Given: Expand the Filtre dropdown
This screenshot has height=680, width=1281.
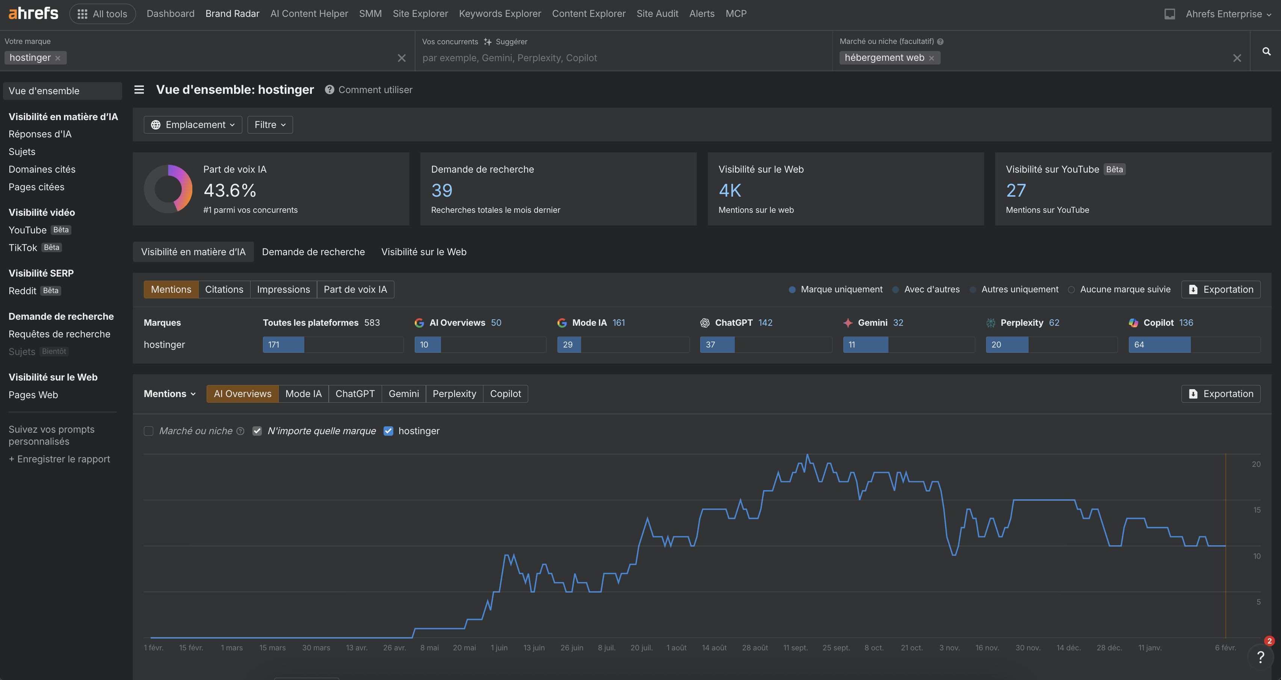Looking at the screenshot, I should coord(270,125).
